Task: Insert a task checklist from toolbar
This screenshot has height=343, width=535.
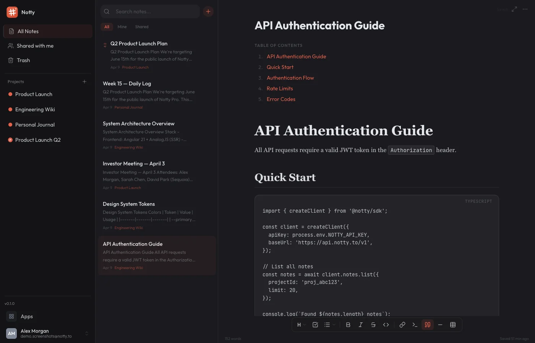Action: pyautogui.click(x=315, y=325)
